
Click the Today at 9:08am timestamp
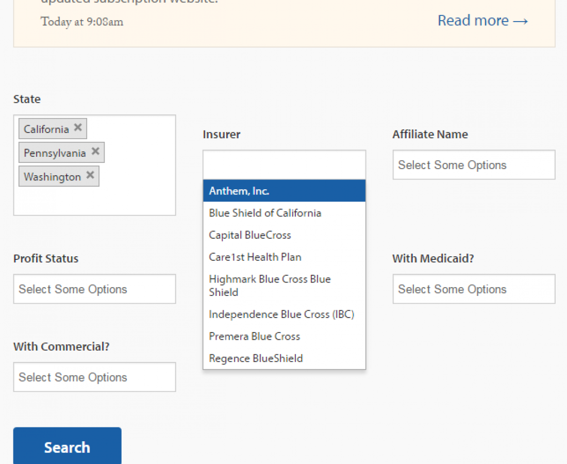[x=82, y=22]
